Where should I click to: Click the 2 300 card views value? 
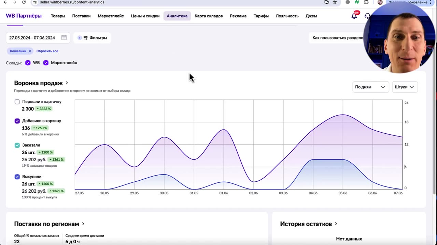click(28, 109)
